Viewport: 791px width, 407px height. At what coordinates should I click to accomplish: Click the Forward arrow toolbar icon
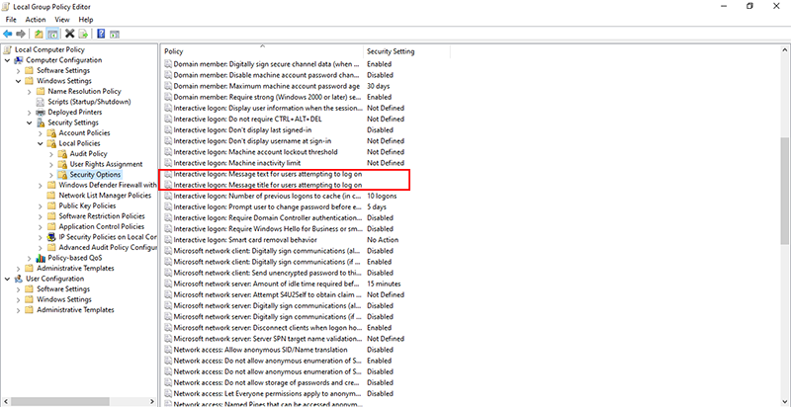[x=21, y=34]
